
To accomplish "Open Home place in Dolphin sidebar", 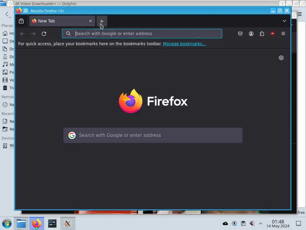I will 8,34.
